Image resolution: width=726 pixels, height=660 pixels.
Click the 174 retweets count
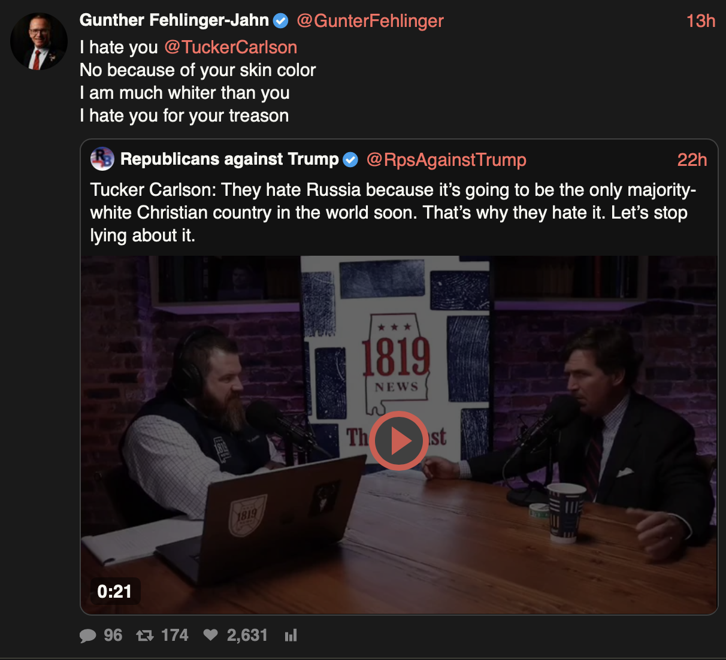pyautogui.click(x=174, y=635)
